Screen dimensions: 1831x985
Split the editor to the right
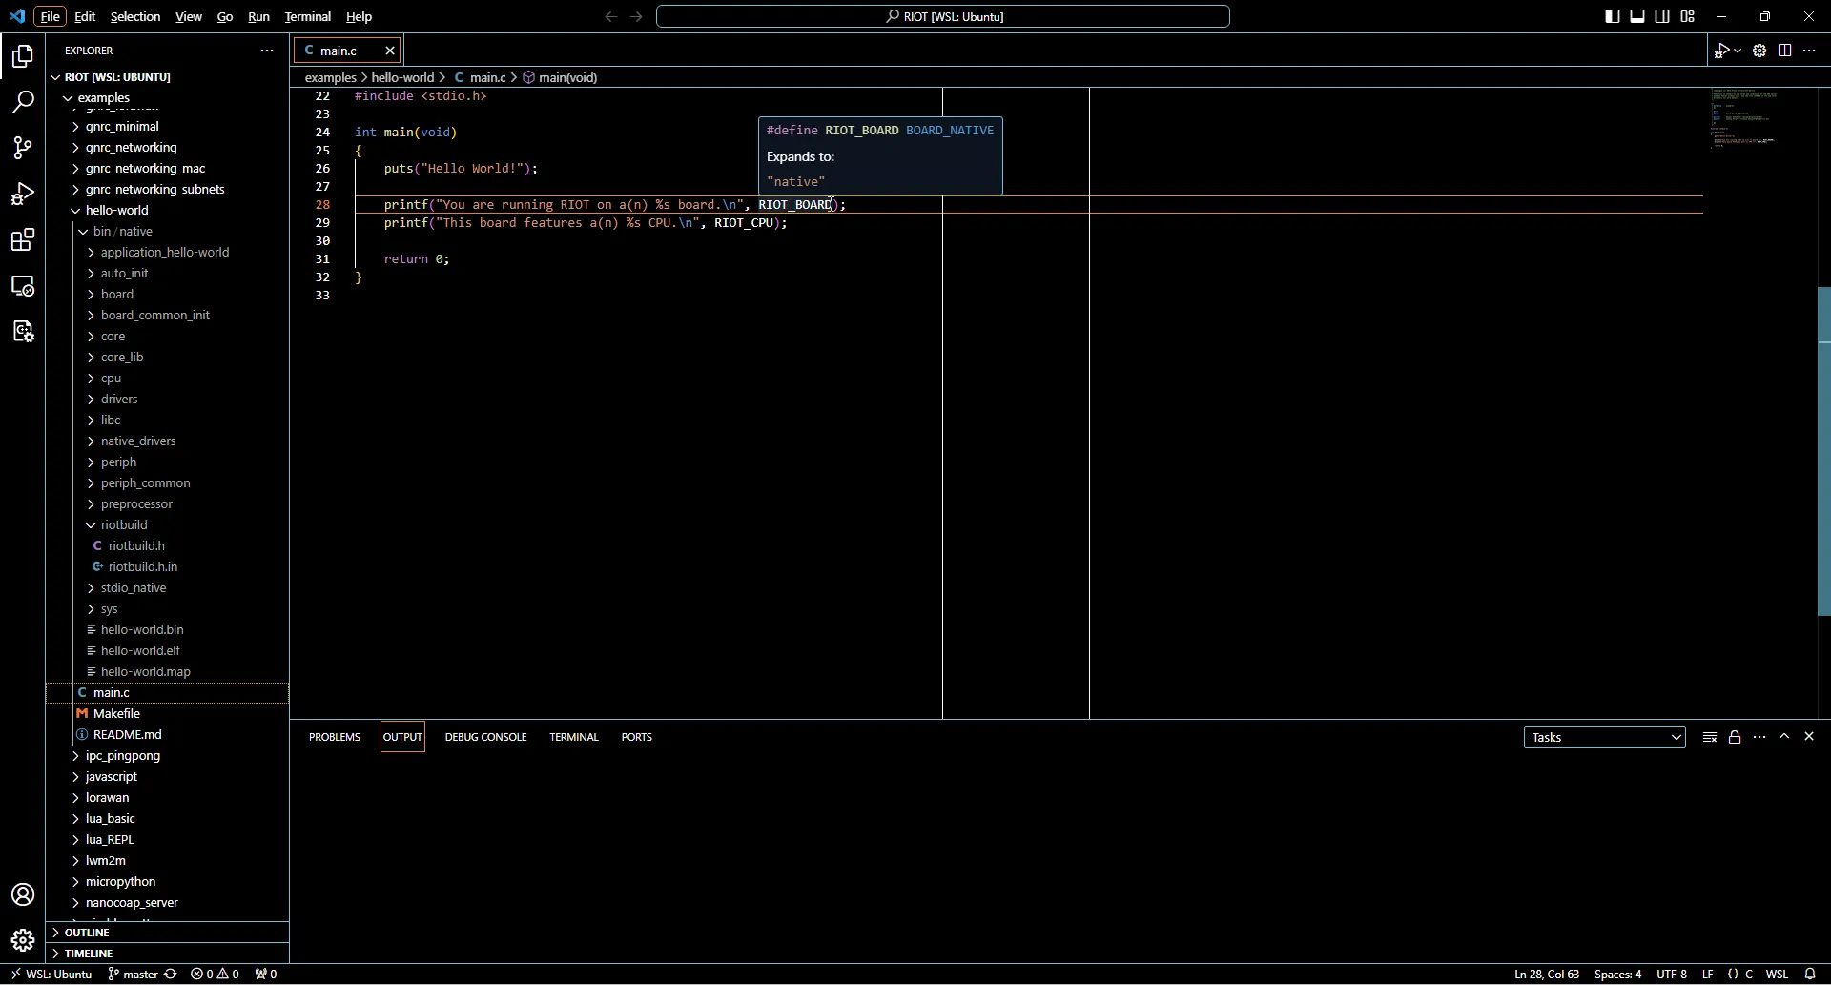point(1784,51)
